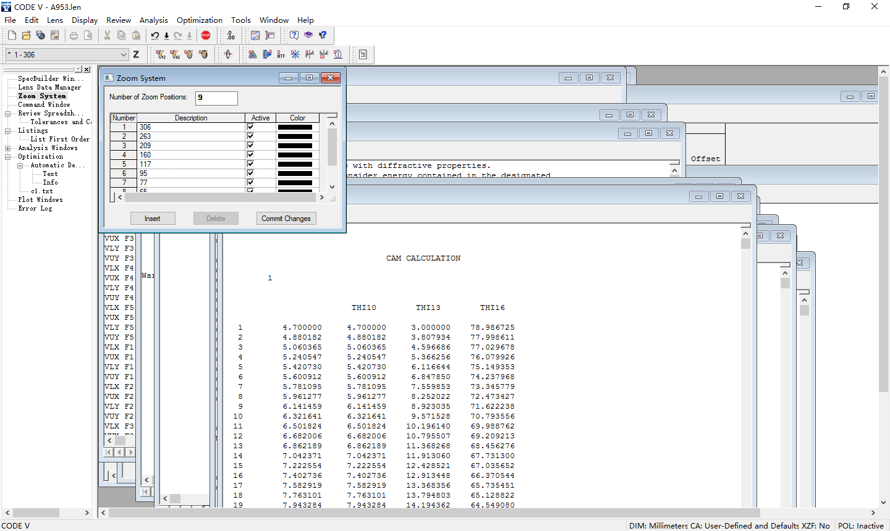Click the Commit Changes button
890x531 pixels.
pos(286,219)
